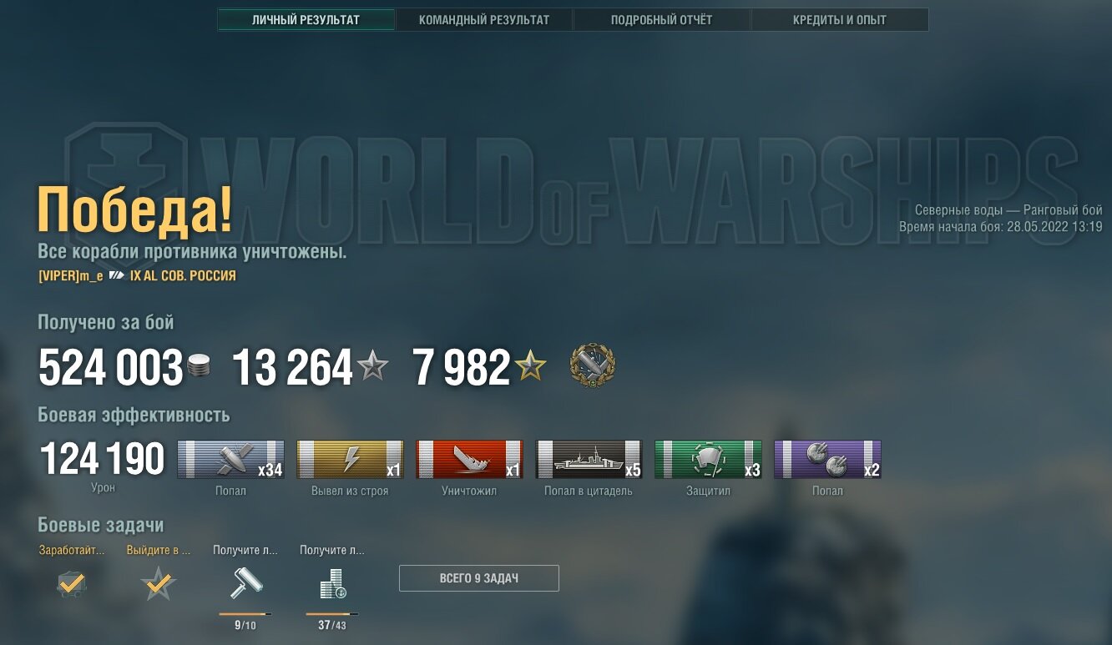Image resolution: width=1112 pixels, height=645 pixels.
Task: Click the credits stack mission icon
Action: tap(332, 584)
